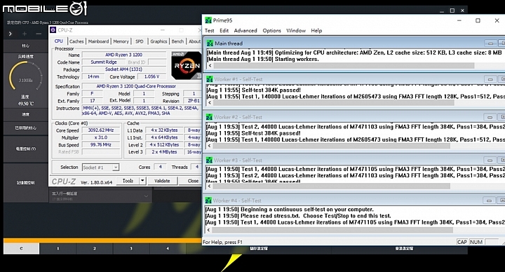Image resolution: width=505 pixels, height=272 pixels.
Task: Minimize the Main thread child window
Action: click(490, 43)
